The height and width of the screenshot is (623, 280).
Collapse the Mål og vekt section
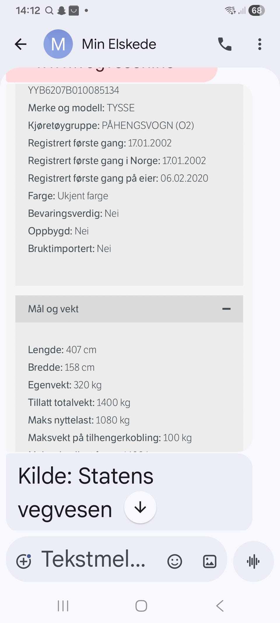[226, 309]
